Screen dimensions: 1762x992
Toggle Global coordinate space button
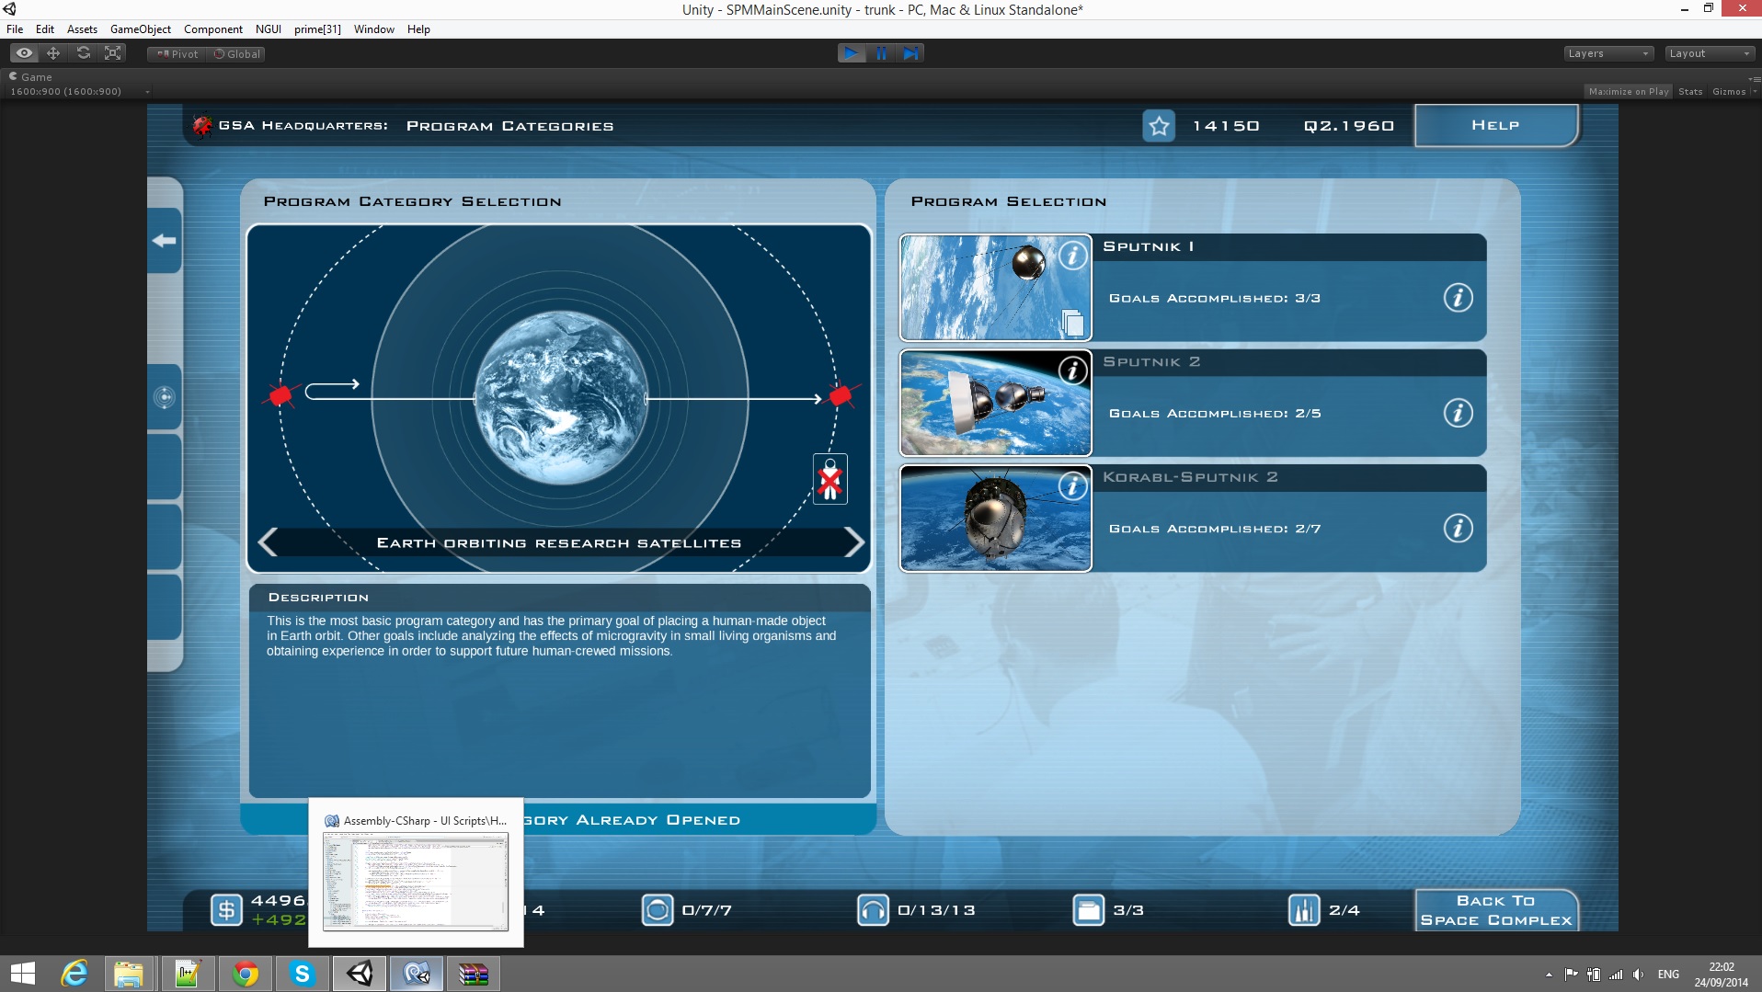tap(237, 54)
